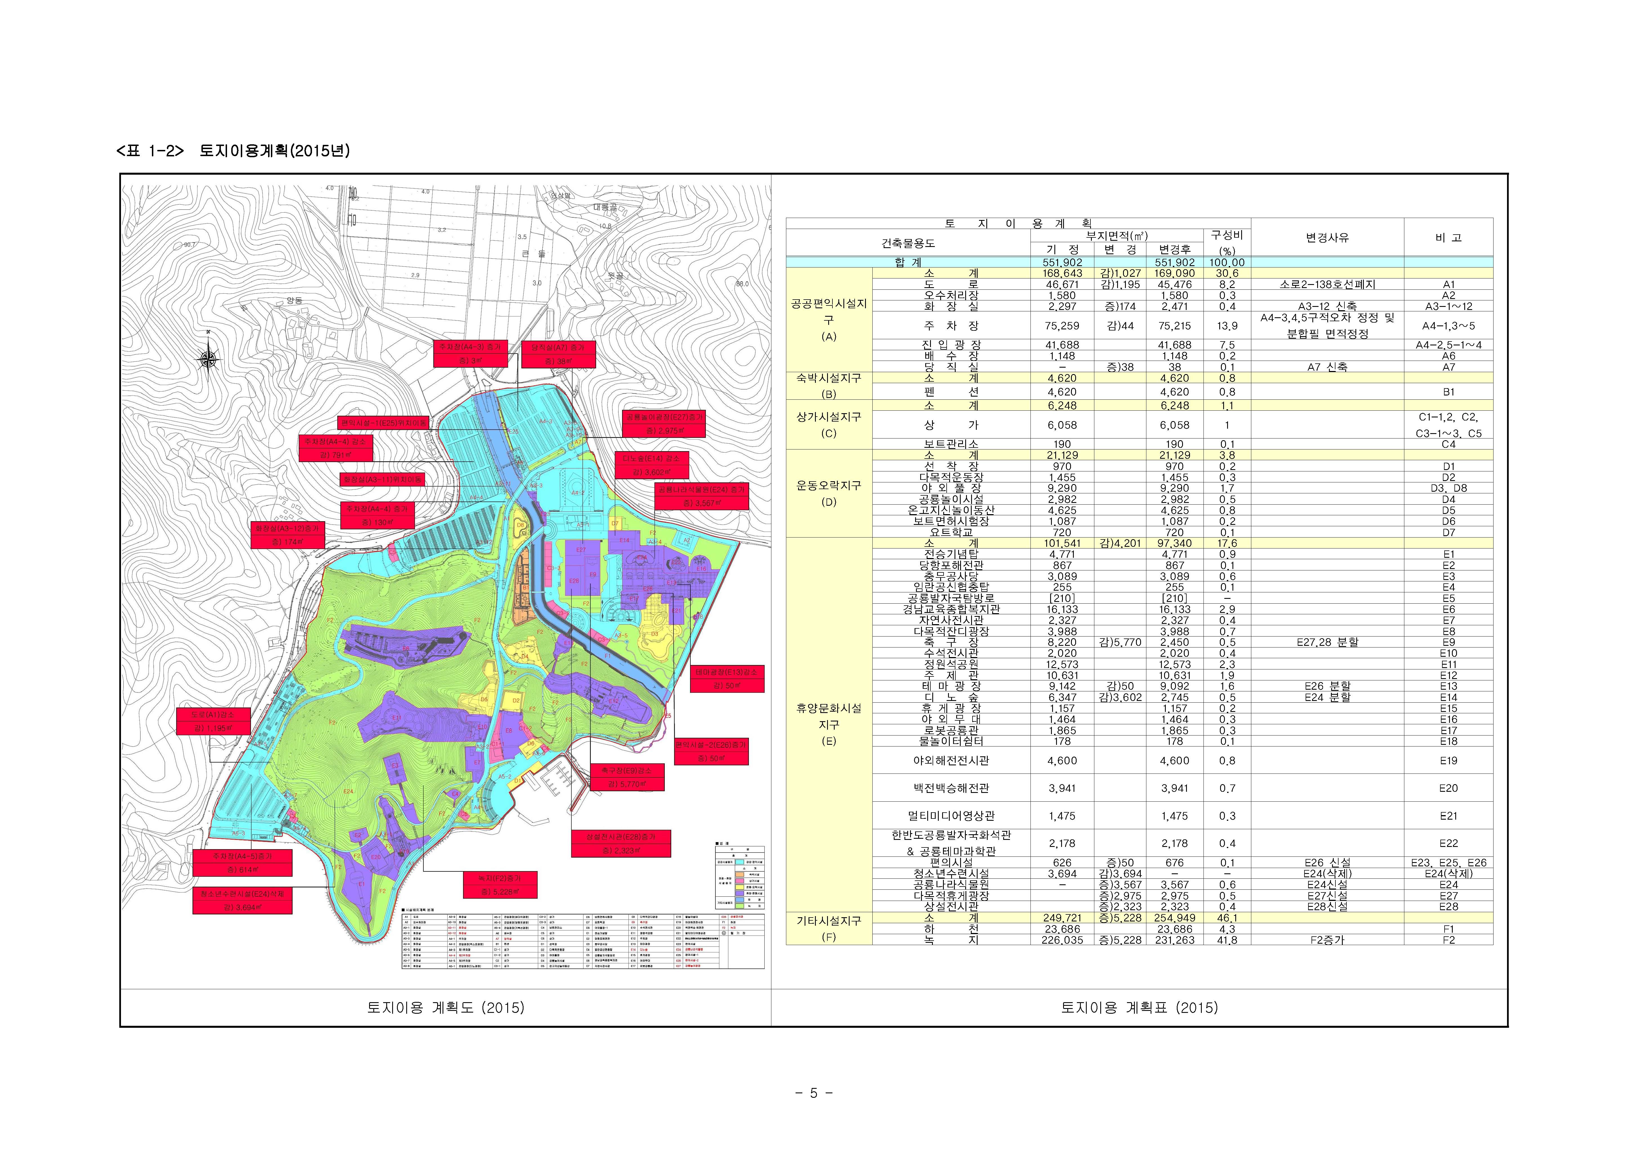Select the 부지면적(㎡) column header
The height and width of the screenshot is (1158, 1628).
coord(1117,236)
